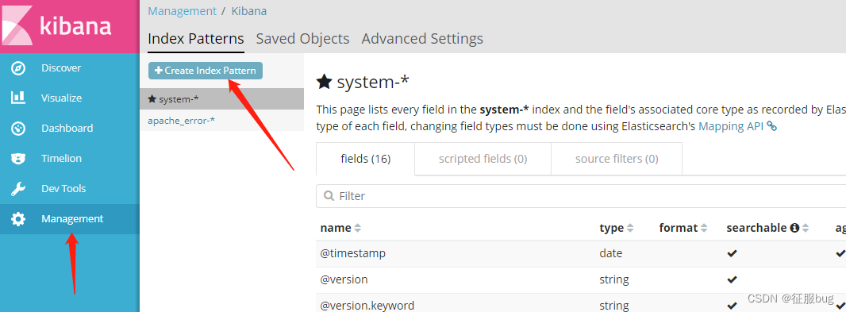Image resolution: width=846 pixels, height=312 pixels.
Task: Click the @timestamp field name
Action: tap(353, 253)
